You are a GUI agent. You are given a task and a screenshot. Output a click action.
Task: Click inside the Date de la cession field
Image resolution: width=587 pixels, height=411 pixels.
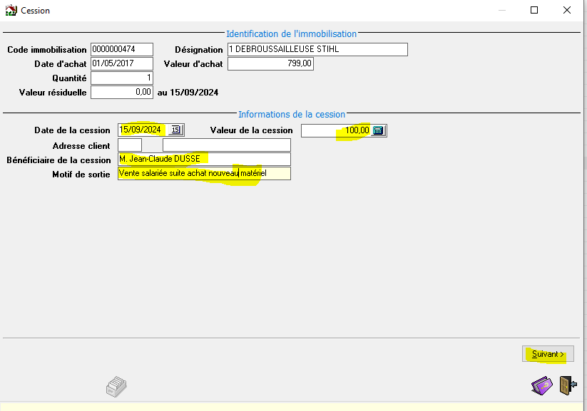coord(143,130)
